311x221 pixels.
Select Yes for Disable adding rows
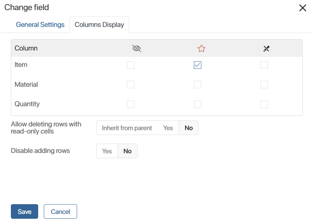(x=107, y=151)
